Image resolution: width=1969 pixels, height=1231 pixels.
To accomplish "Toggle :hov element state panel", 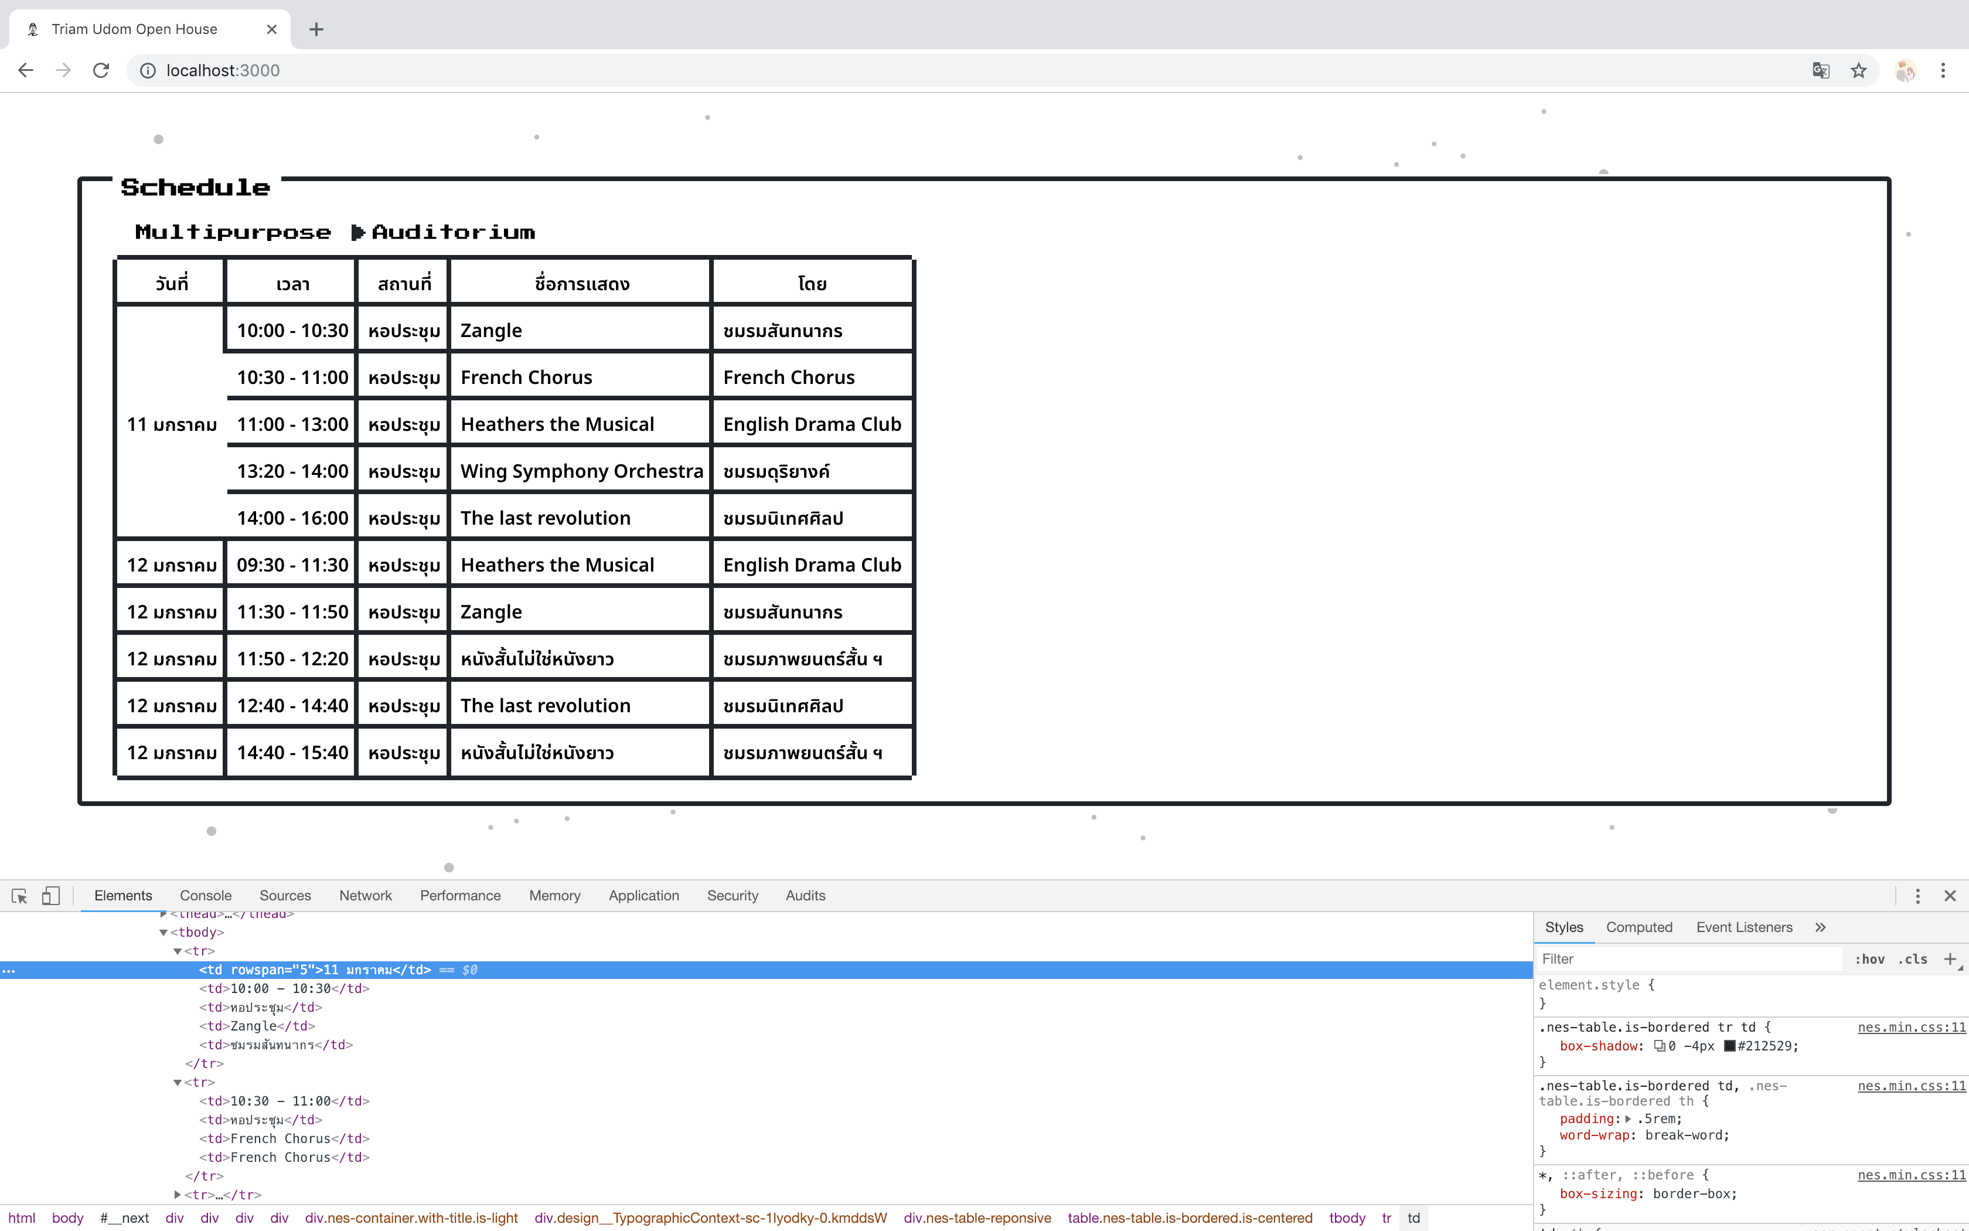I will coord(1870,959).
